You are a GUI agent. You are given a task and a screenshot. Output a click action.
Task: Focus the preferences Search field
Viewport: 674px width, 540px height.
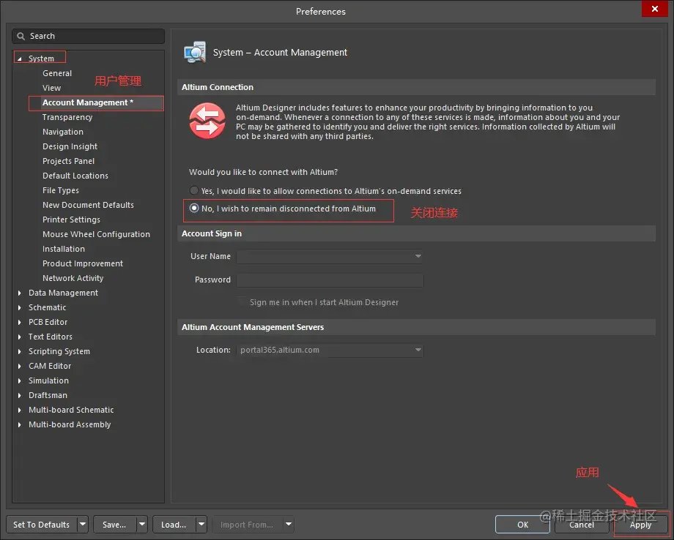click(89, 36)
